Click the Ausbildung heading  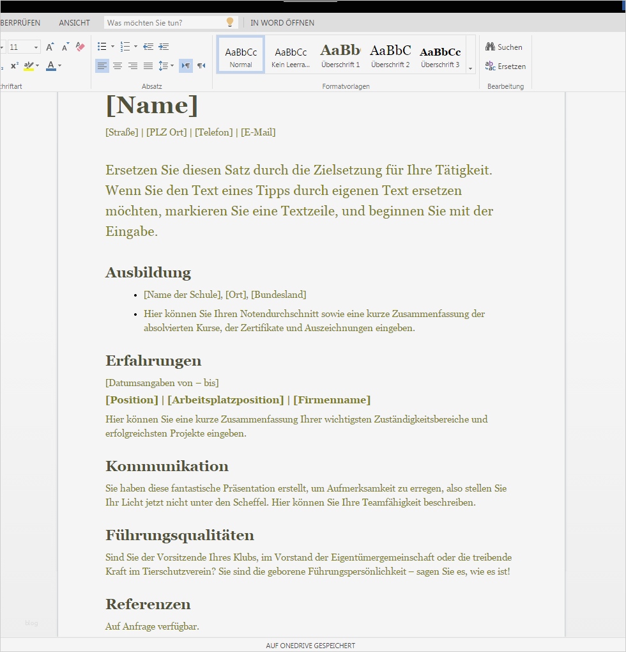point(148,272)
